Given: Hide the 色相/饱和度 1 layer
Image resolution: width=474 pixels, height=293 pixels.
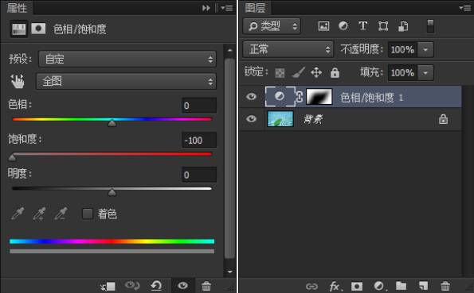Looking at the screenshot, I should point(251,97).
